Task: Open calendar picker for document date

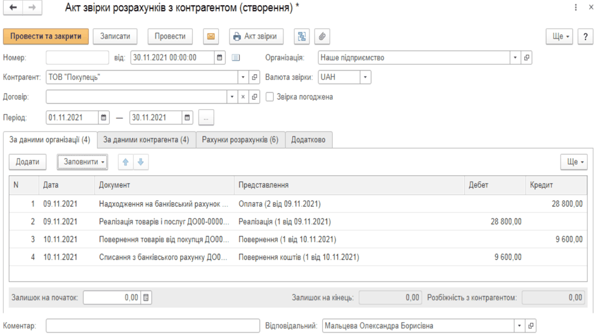Action: 219,58
